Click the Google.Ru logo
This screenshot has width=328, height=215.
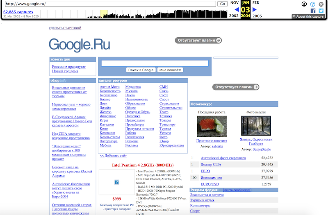click(79, 44)
